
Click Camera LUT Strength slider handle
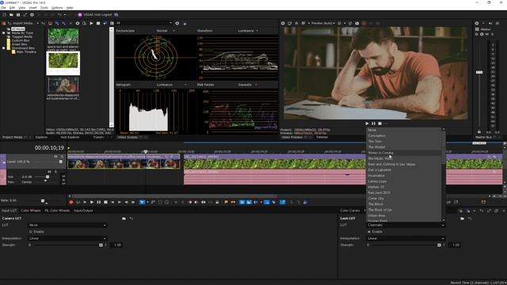point(101,245)
